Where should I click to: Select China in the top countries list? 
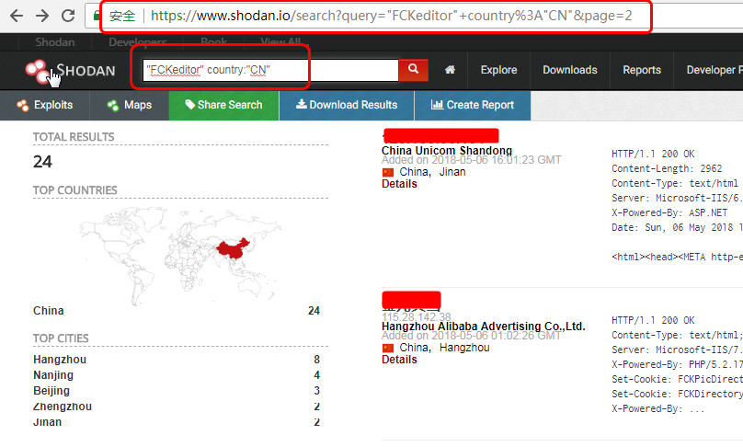49,311
